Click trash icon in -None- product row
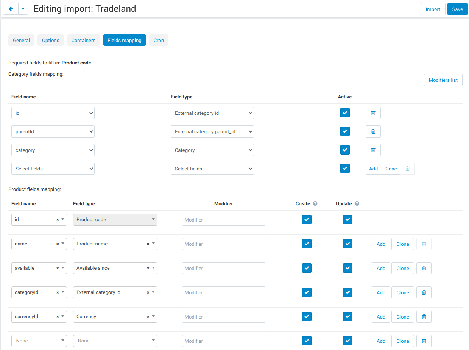Screen dimensions: 469x350 (424, 341)
